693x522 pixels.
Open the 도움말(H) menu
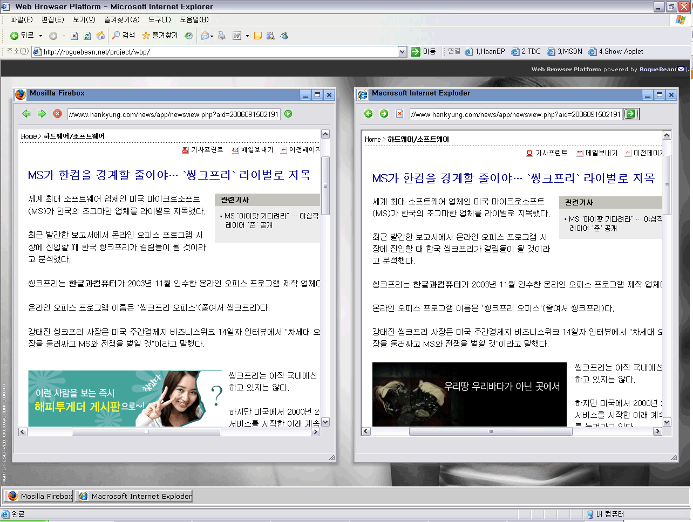pyautogui.click(x=194, y=19)
